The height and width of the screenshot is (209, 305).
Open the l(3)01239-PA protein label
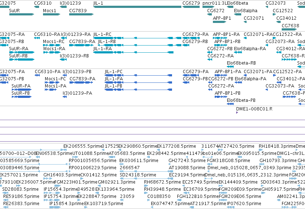click(x=77, y=93)
